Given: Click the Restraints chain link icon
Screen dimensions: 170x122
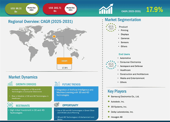Looking at the screenshot, I should pyautogui.click(x=10, y=105).
